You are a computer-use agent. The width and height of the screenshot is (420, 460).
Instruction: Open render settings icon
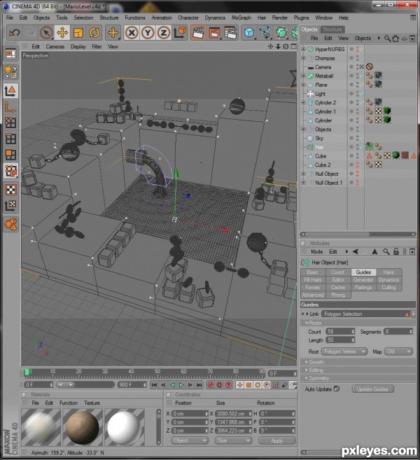pos(230,33)
